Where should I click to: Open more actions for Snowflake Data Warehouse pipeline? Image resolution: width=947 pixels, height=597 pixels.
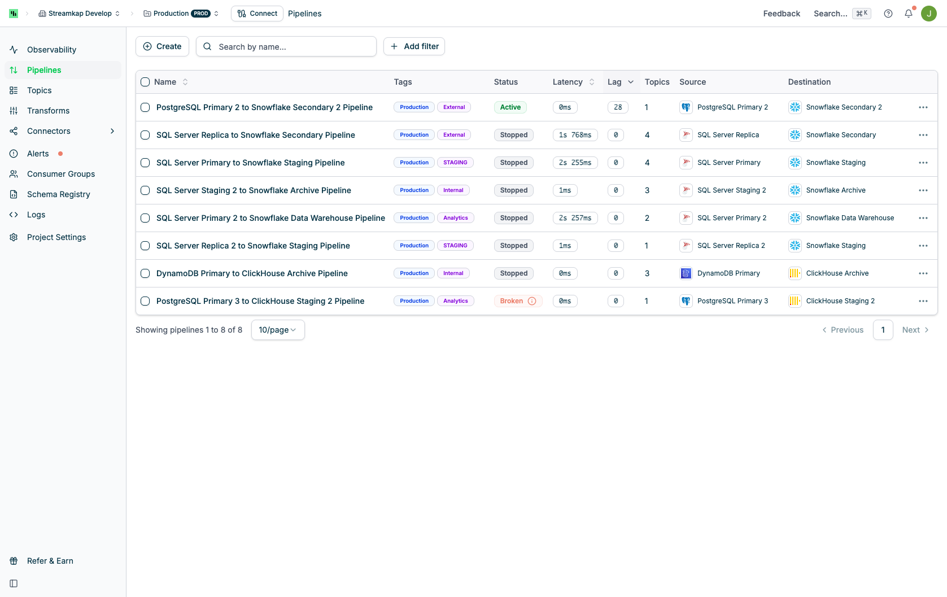[x=923, y=218]
